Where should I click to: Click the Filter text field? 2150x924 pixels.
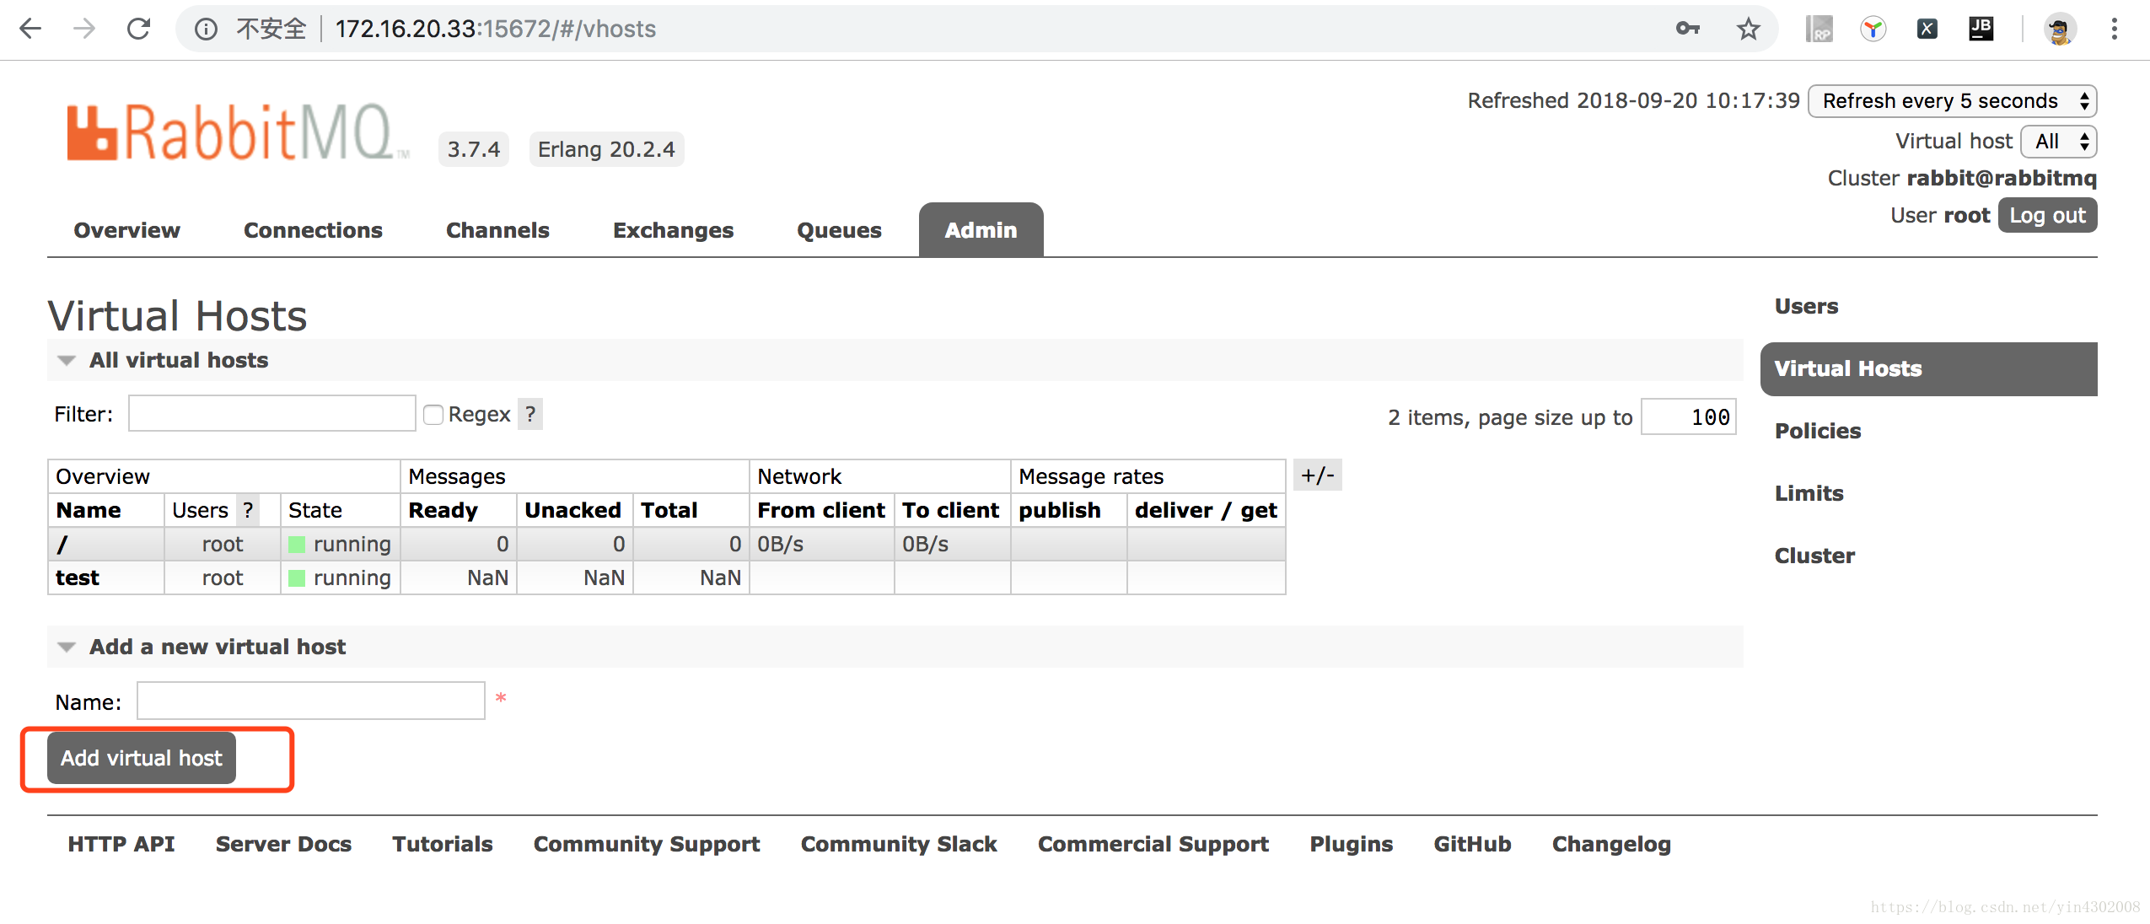pyautogui.click(x=271, y=414)
